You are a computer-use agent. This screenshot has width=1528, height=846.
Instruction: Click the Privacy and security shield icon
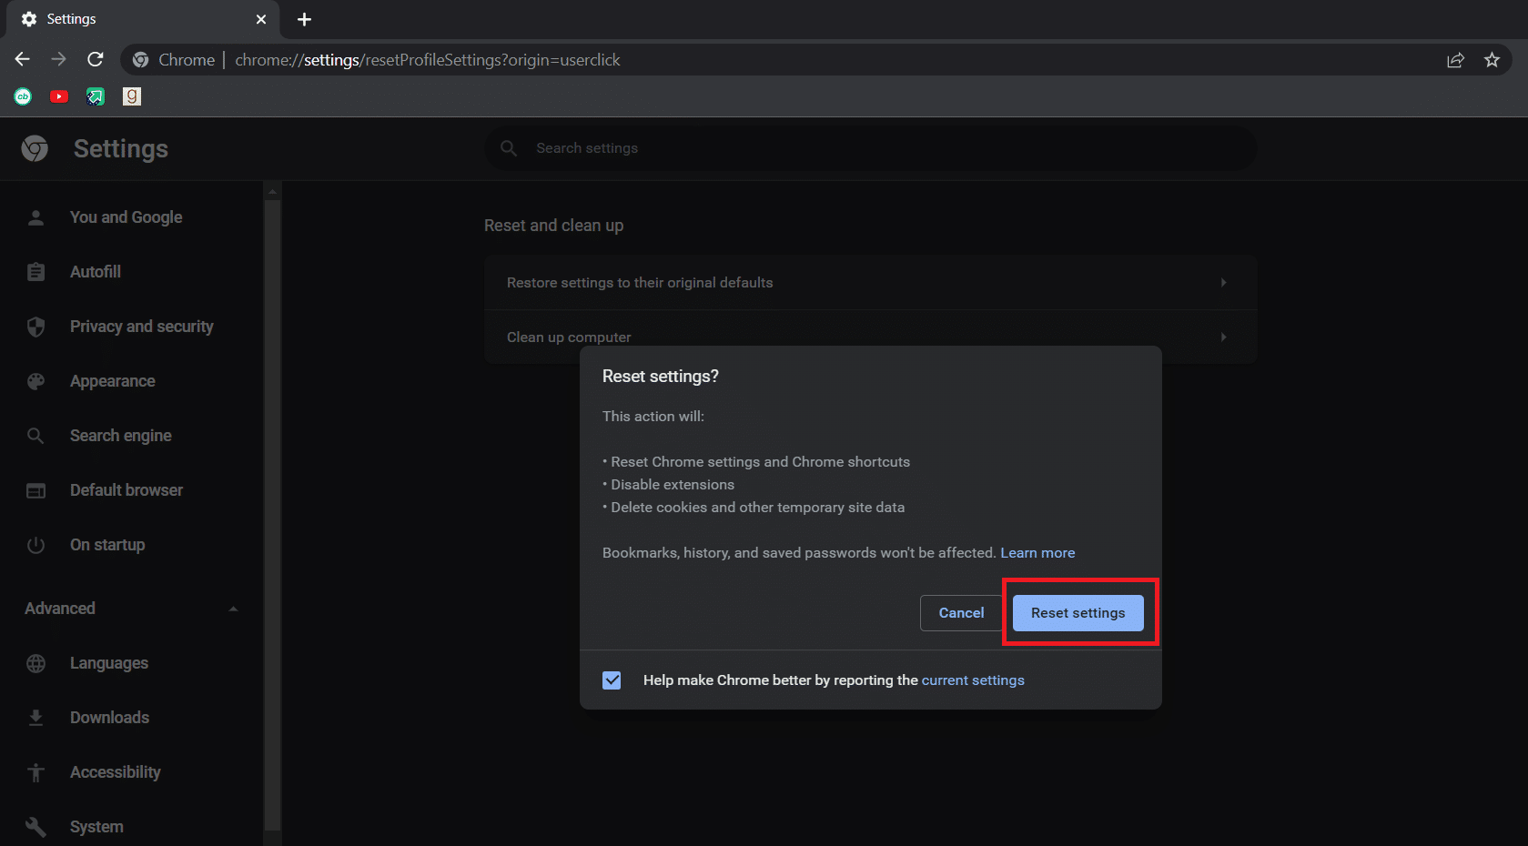point(35,327)
